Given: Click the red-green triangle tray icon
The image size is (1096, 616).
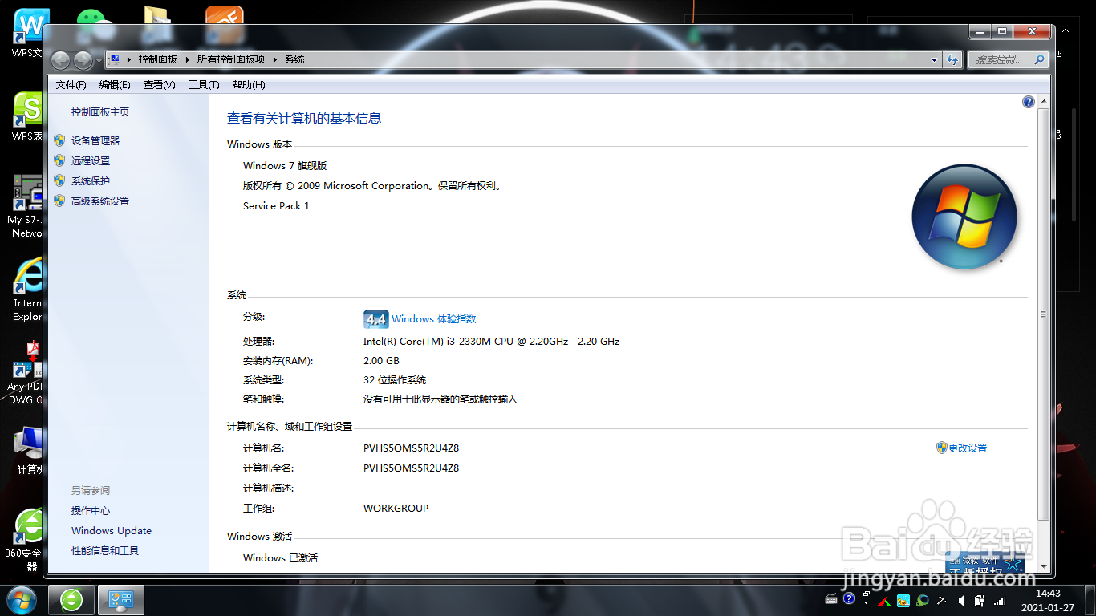Looking at the screenshot, I should (x=884, y=600).
